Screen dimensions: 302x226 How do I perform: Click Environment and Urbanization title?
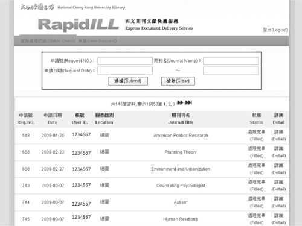[x=181, y=169]
